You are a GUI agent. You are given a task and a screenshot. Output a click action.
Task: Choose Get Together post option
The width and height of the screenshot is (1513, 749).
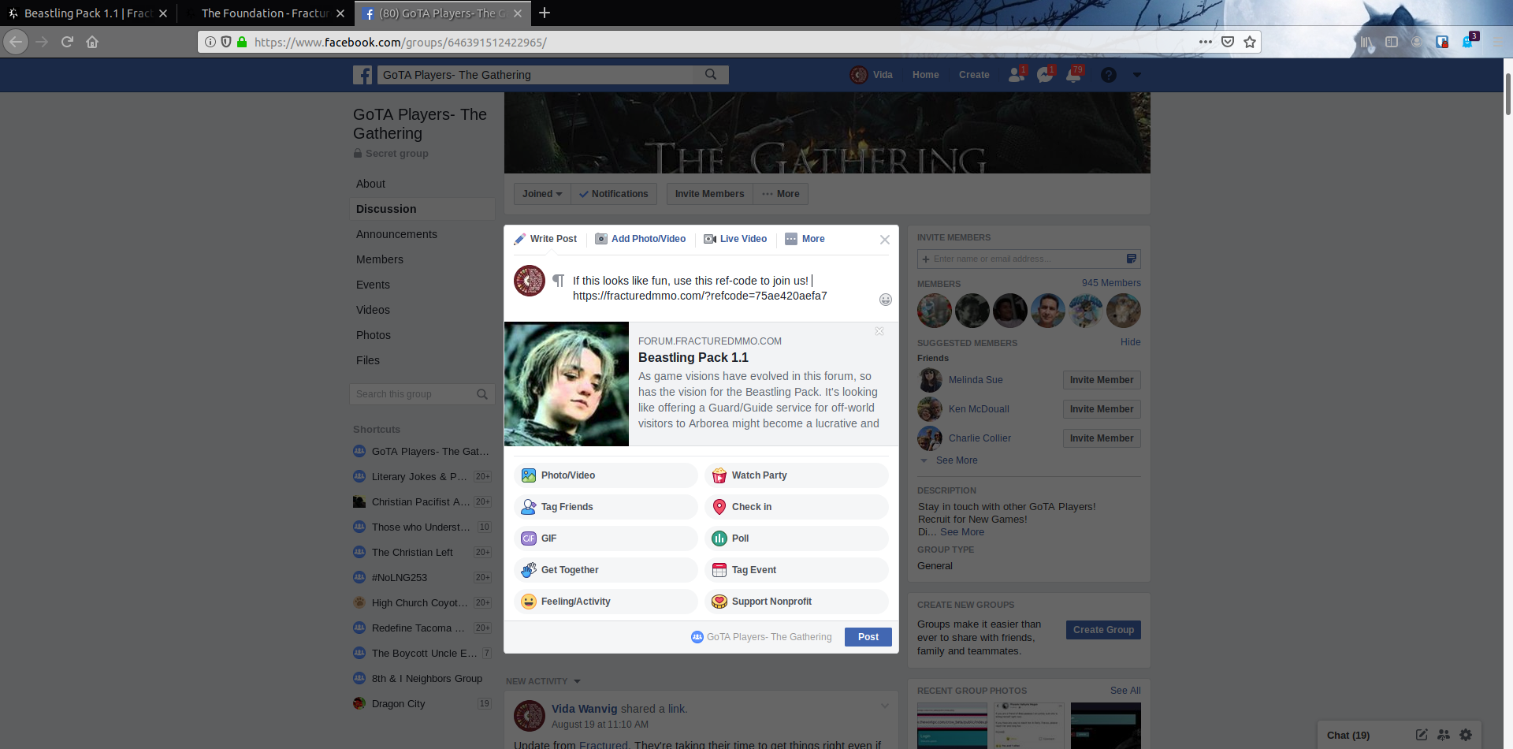pyautogui.click(x=606, y=570)
